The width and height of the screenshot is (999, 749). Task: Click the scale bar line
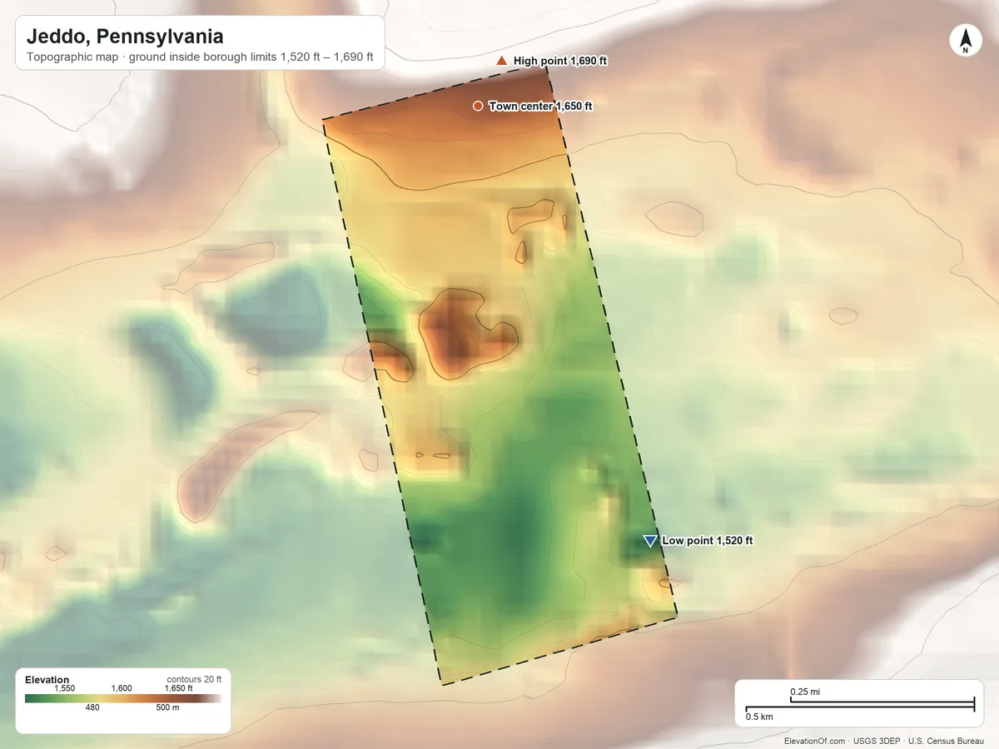[860, 705]
